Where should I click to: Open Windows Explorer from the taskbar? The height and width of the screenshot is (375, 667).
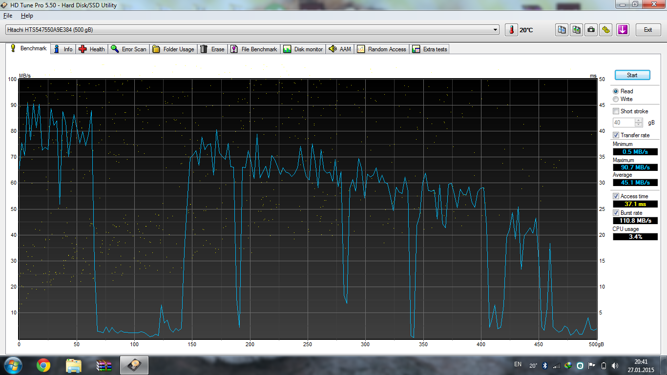(x=74, y=365)
